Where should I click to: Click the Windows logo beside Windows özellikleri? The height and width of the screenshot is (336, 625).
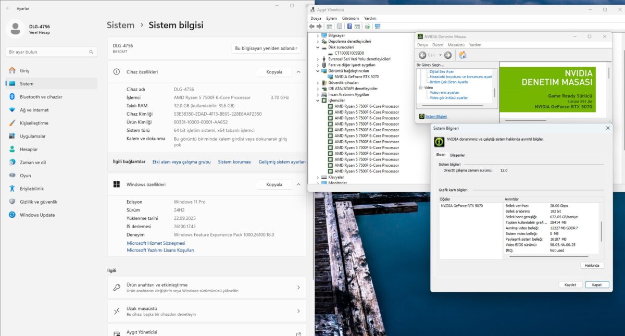116,184
